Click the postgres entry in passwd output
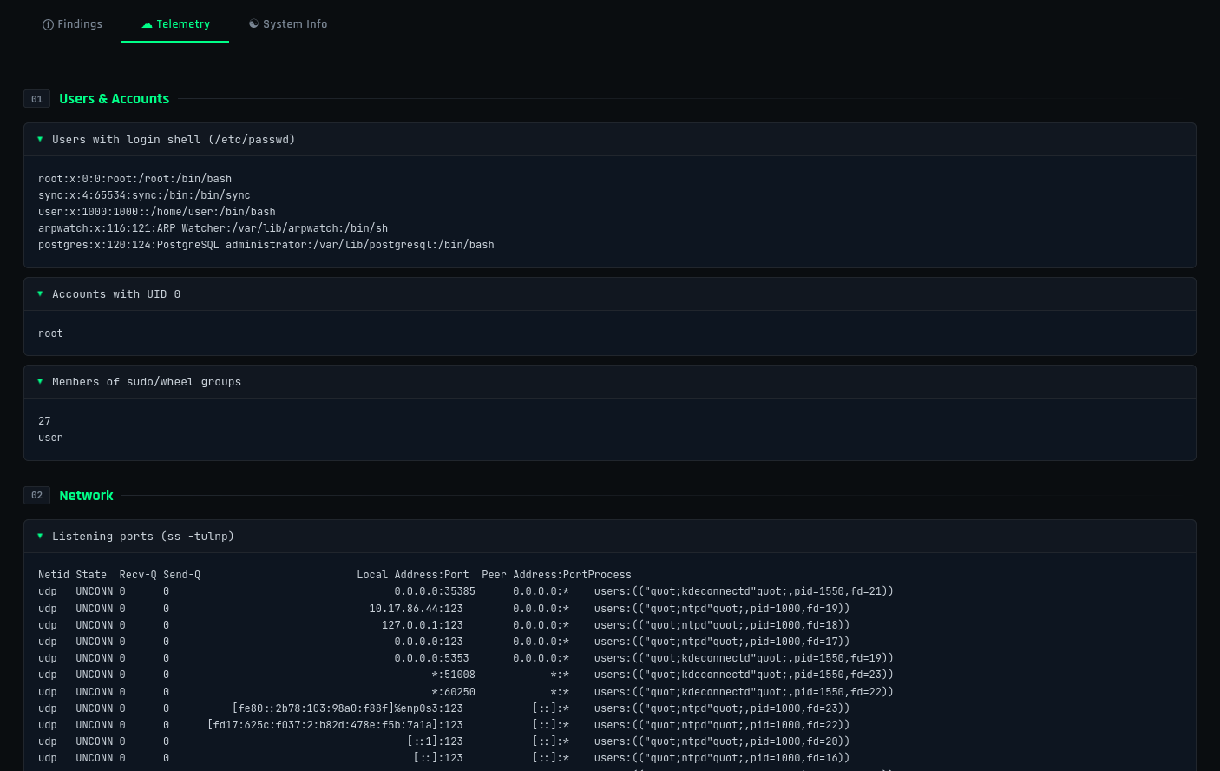Image resolution: width=1220 pixels, height=771 pixels. pos(266,245)
